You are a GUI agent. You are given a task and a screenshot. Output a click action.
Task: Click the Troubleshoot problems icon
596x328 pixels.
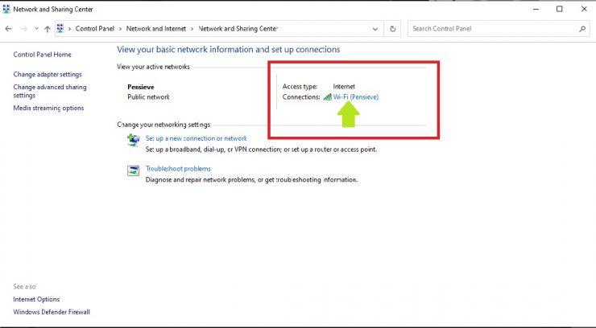[133, 170]
